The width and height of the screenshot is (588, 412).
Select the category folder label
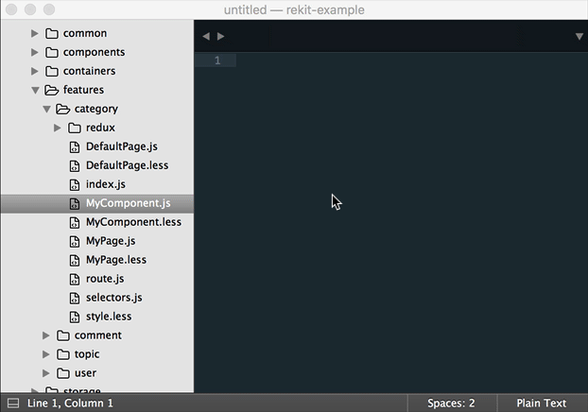[x=96, y=109]
